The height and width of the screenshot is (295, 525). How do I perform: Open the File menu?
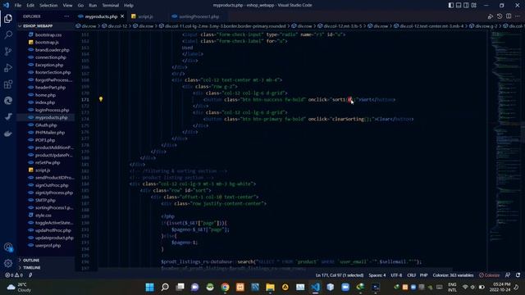pyautogui.click(x=18, y=5)
